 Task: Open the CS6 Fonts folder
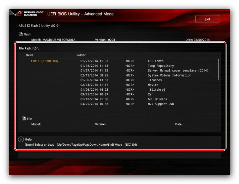click(156, 61)
